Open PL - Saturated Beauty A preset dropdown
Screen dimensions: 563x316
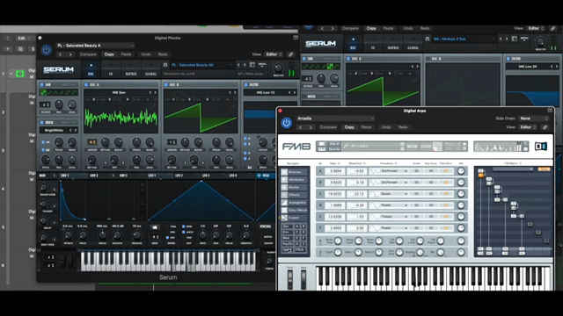(x=95, y=46)
